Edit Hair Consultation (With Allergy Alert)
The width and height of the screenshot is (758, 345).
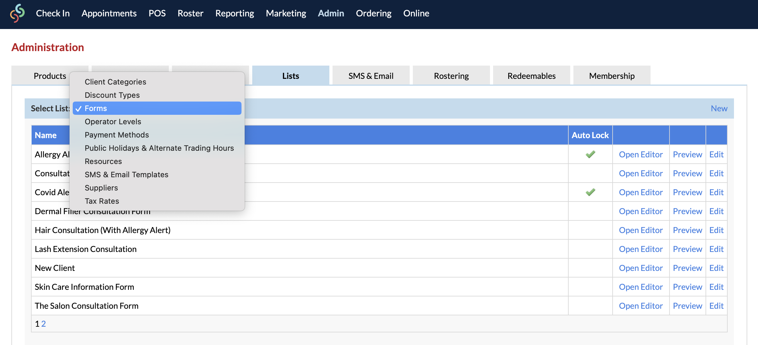[x=716, y=230]
